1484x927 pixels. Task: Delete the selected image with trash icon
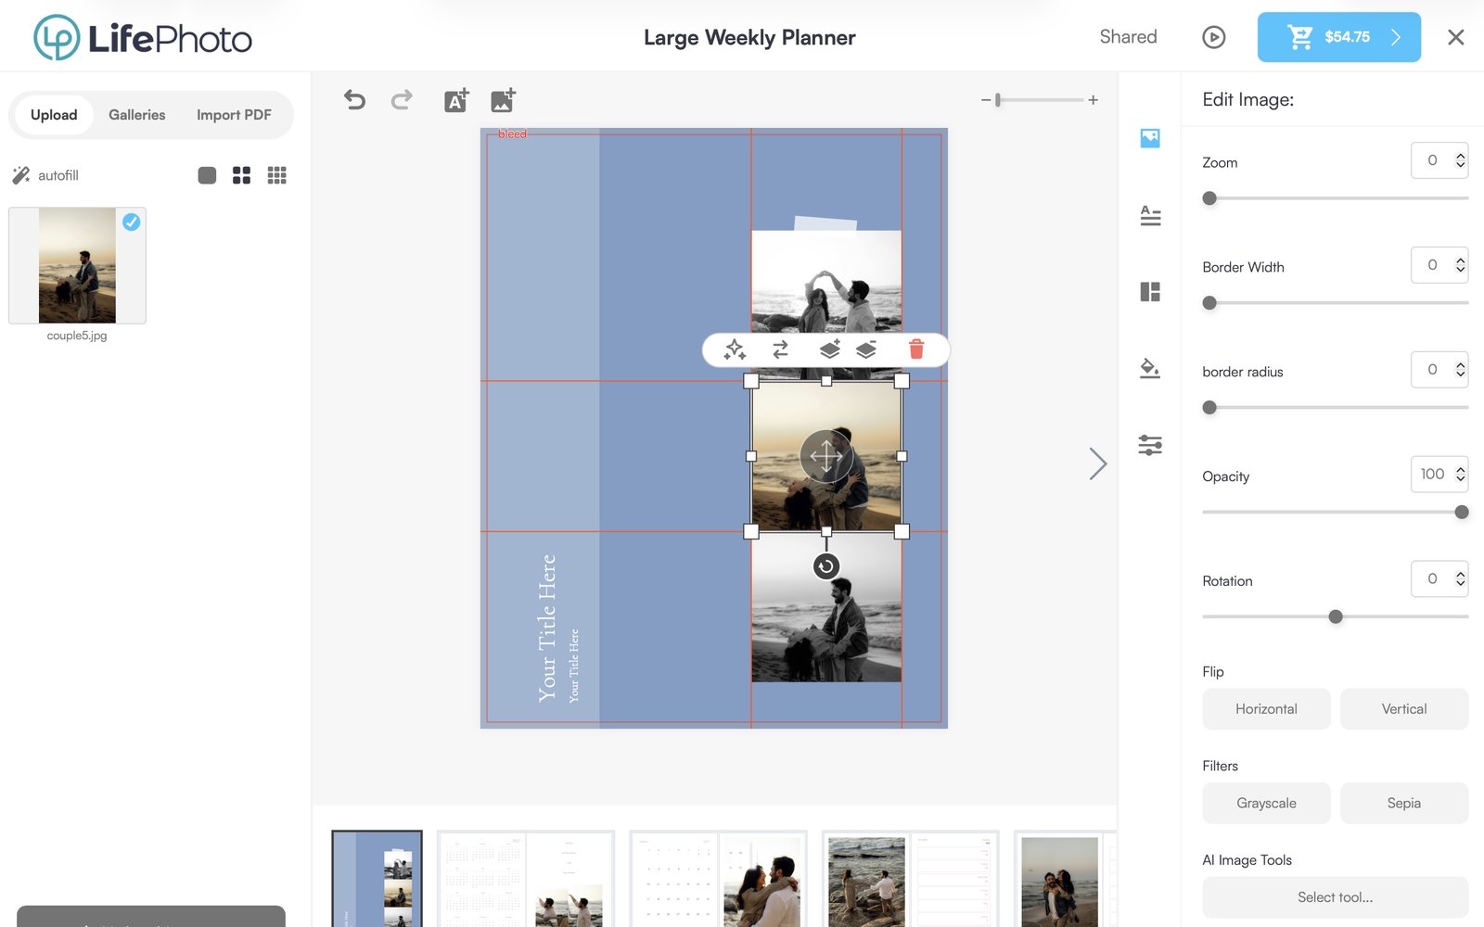point(916,349)
